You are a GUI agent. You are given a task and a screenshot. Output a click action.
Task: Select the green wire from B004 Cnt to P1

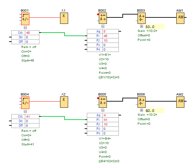65,118
